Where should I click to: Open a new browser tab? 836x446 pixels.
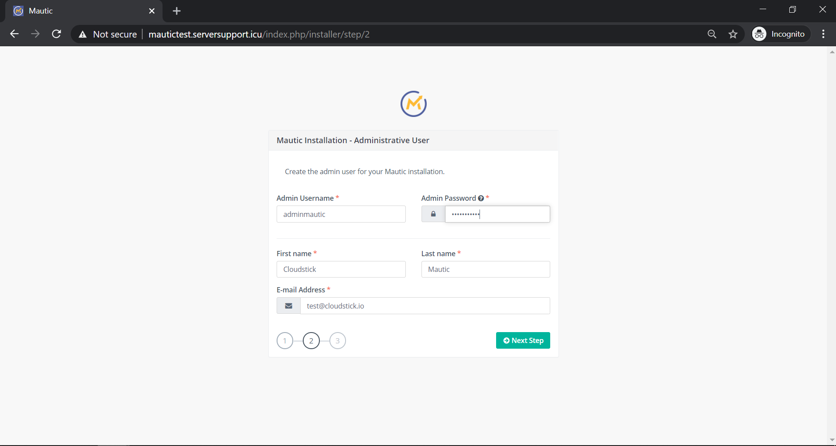pos(177,11)
